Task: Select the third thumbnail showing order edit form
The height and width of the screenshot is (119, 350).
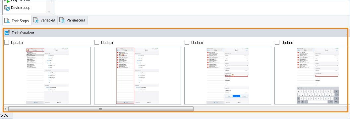Action: 228,76
